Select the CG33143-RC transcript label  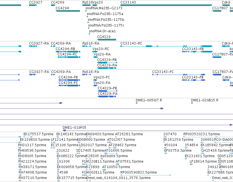[x=131, y=43]
